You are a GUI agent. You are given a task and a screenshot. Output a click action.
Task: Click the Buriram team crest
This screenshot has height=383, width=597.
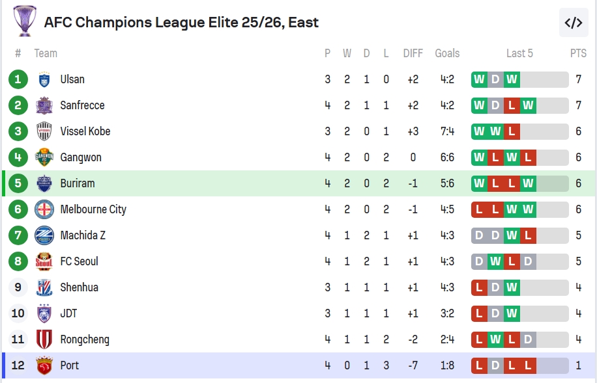click(x=44, y=183)
